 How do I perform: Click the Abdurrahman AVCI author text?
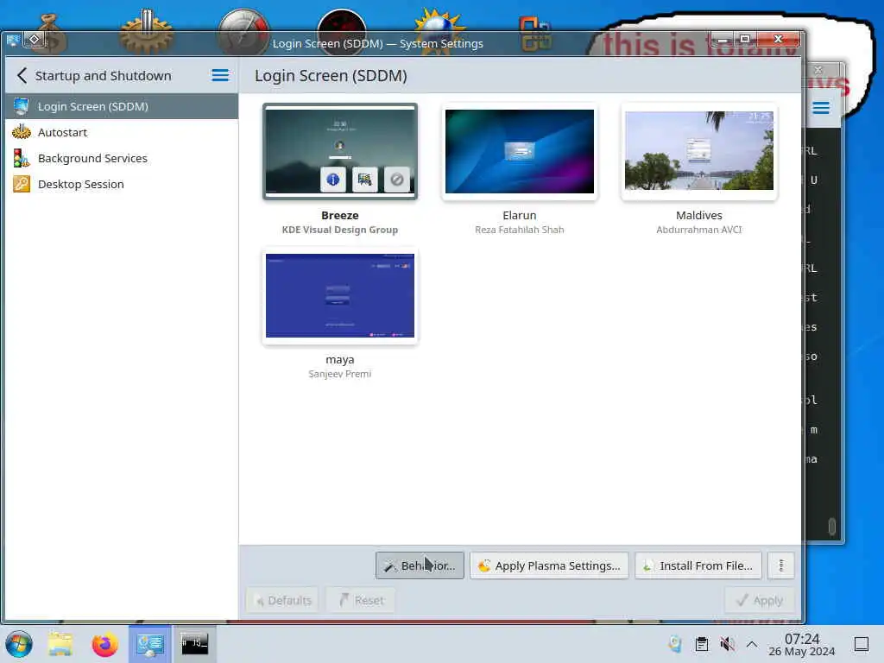699,230
